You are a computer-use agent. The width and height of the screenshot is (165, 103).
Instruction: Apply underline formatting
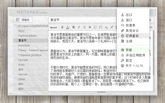point(84,27)
